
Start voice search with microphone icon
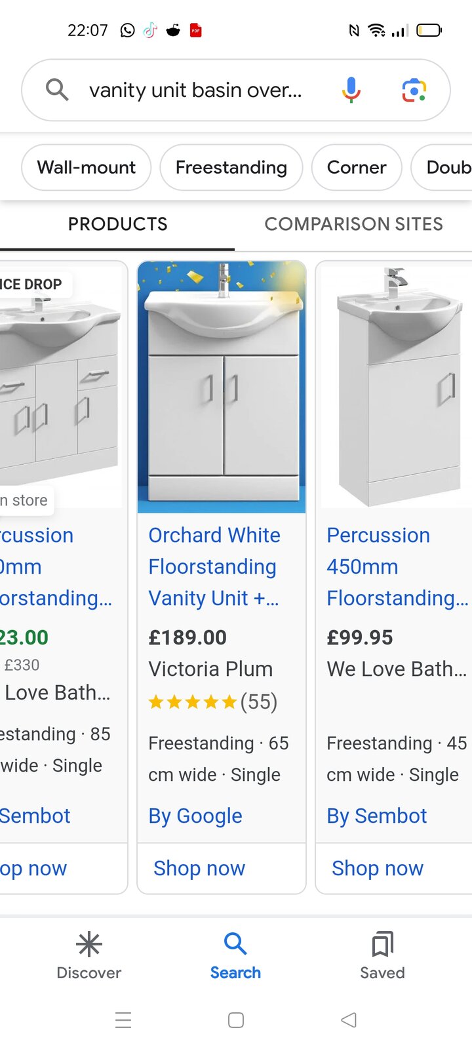351,90
